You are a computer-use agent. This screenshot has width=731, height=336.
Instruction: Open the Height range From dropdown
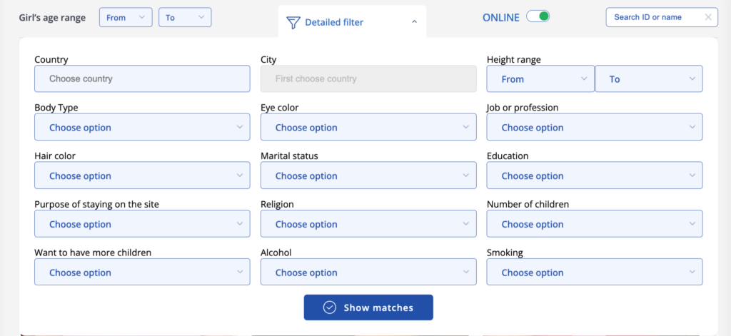(540, 79)
